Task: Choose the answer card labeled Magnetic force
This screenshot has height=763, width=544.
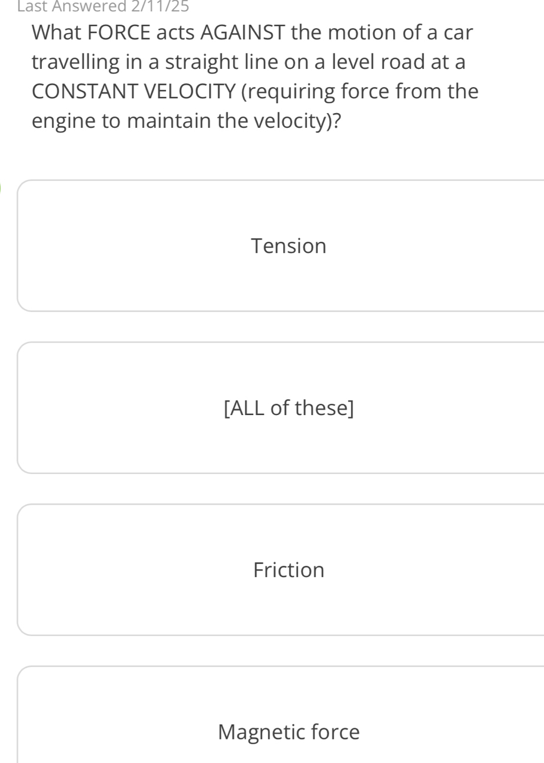Action: pos(288,732)
